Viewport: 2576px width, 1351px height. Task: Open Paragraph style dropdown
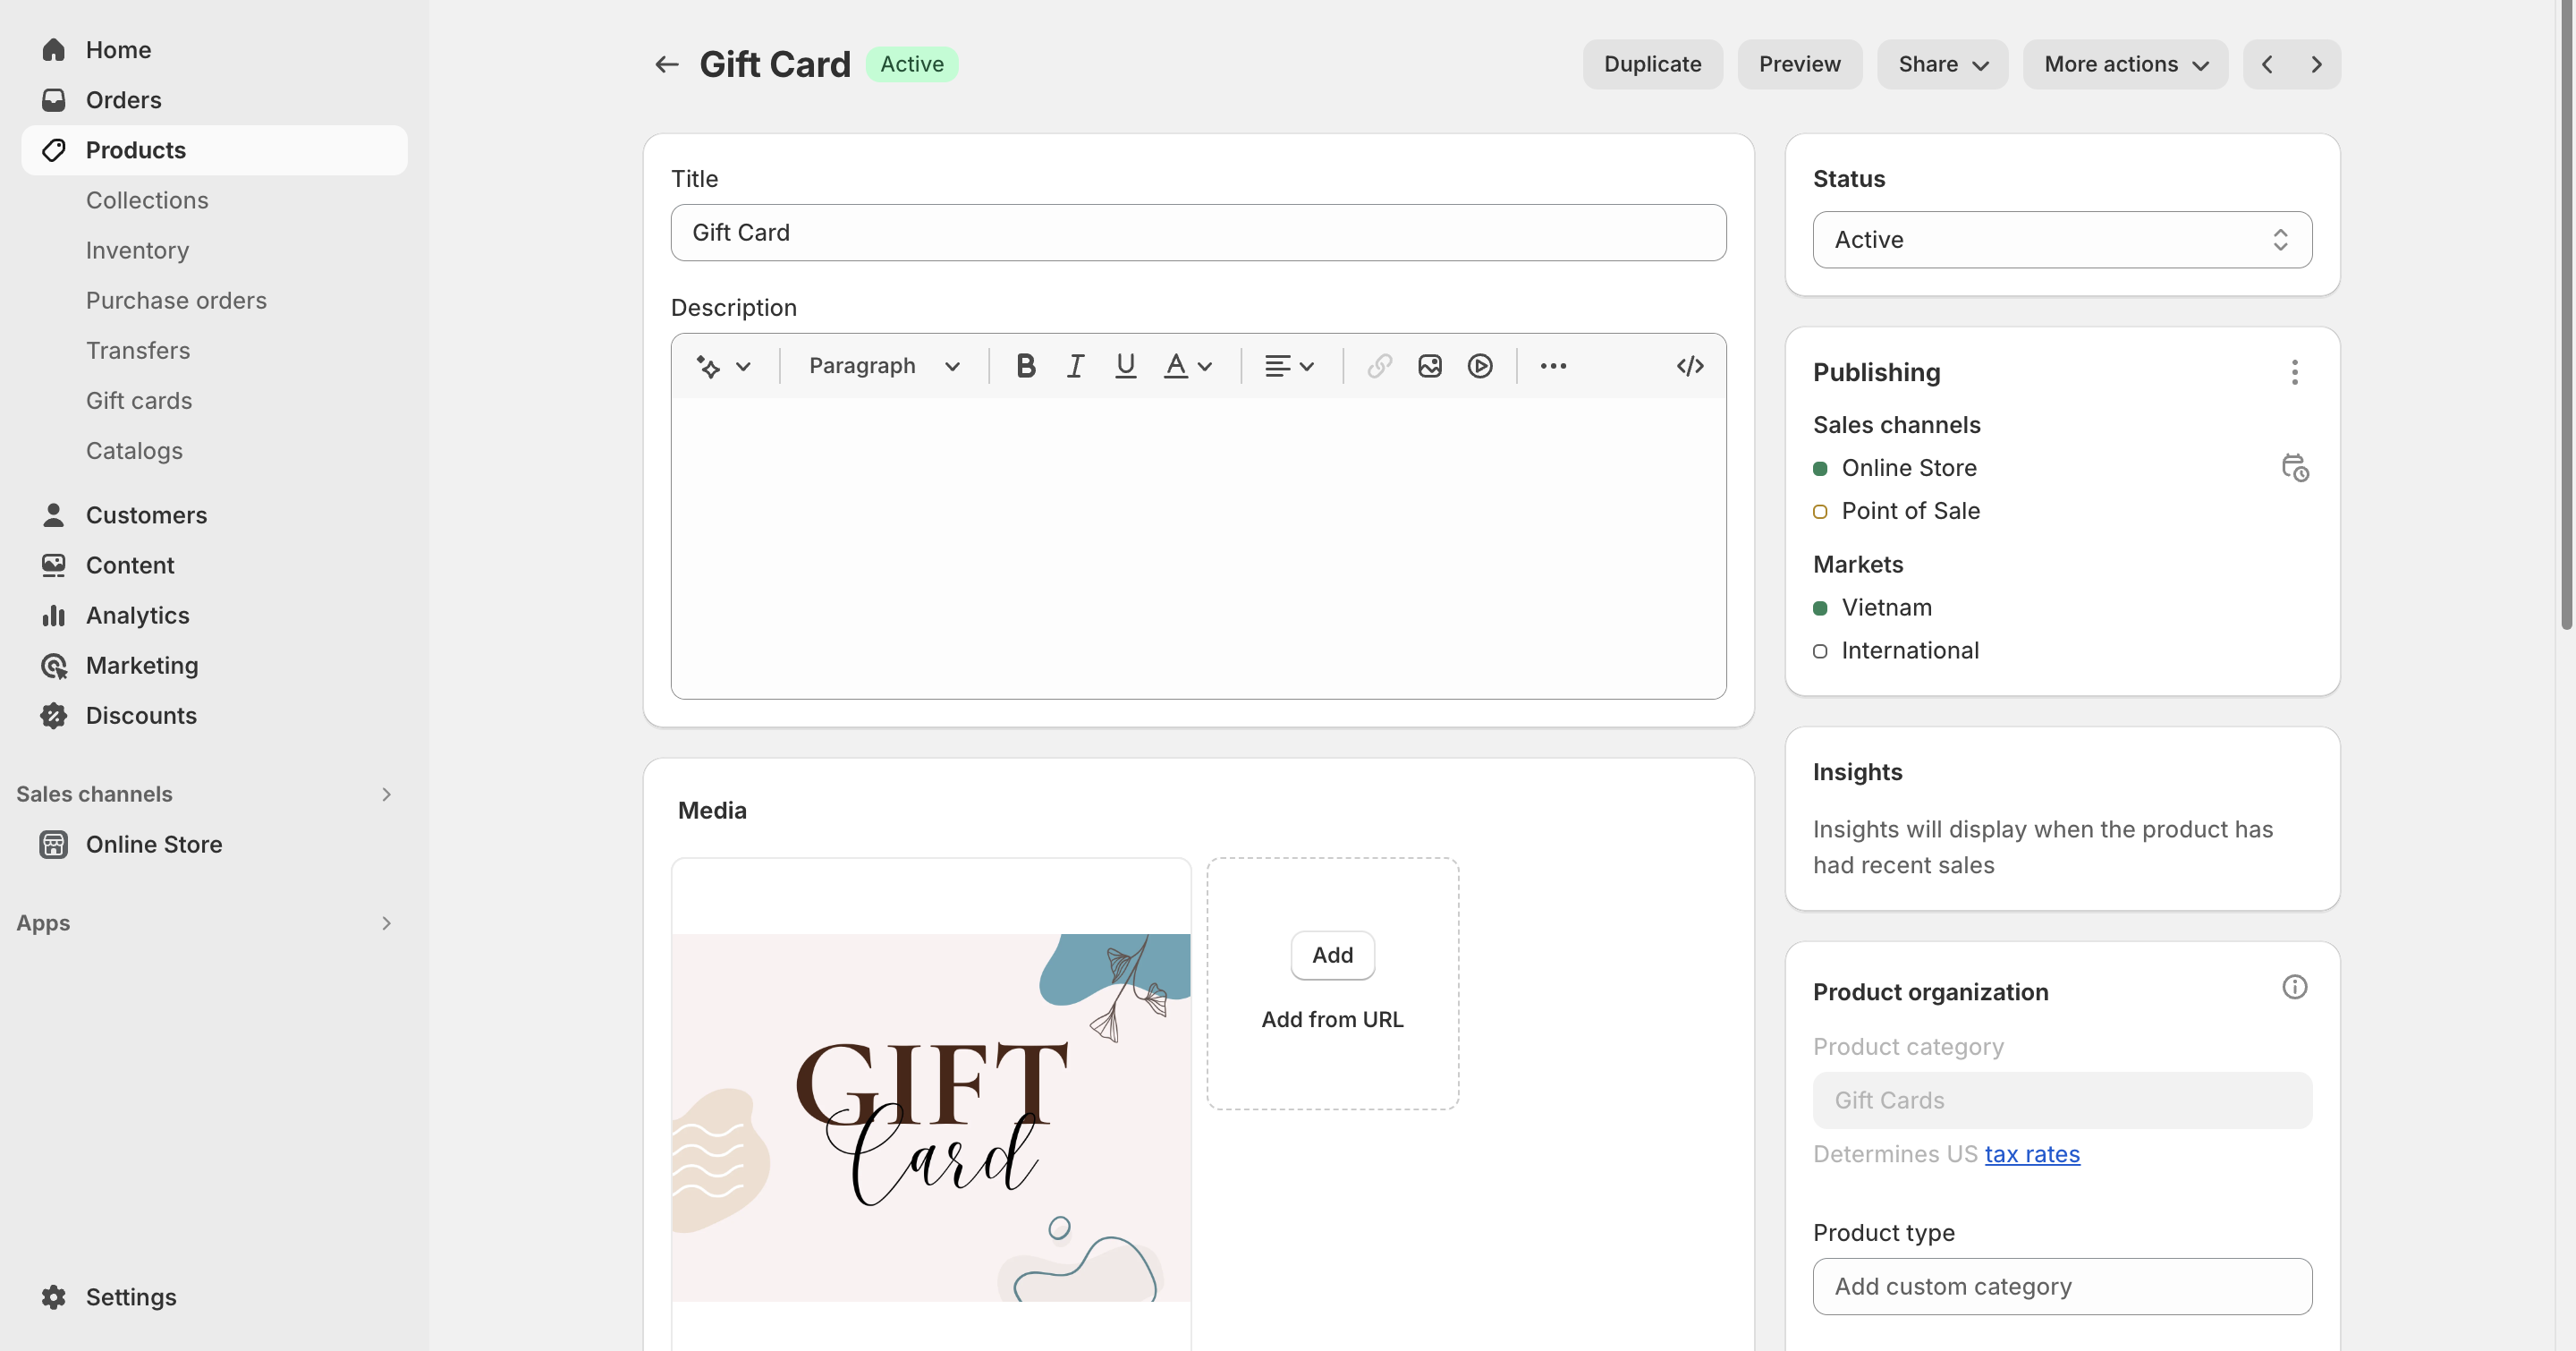(883, 366)
